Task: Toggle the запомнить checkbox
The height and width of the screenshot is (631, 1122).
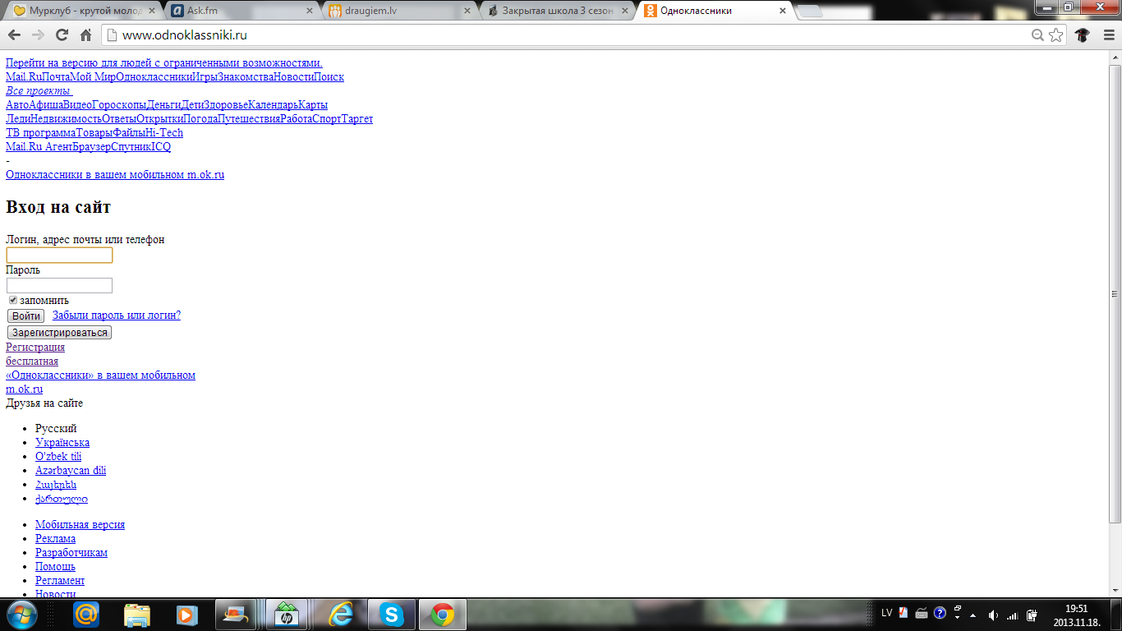Action: pos(12,300)
